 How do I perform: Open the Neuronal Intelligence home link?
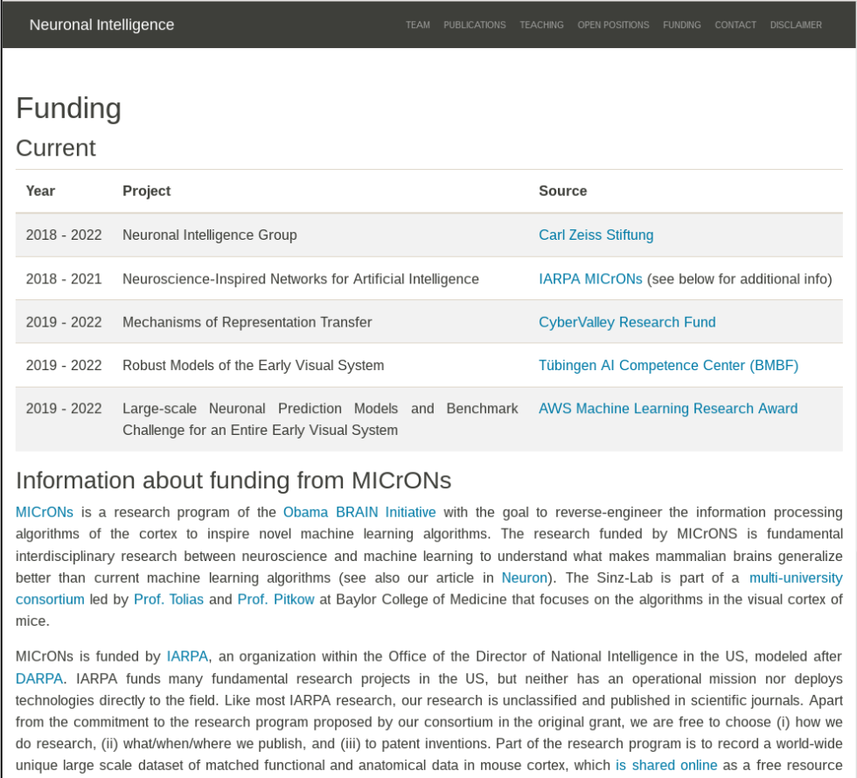pos(101,25)
